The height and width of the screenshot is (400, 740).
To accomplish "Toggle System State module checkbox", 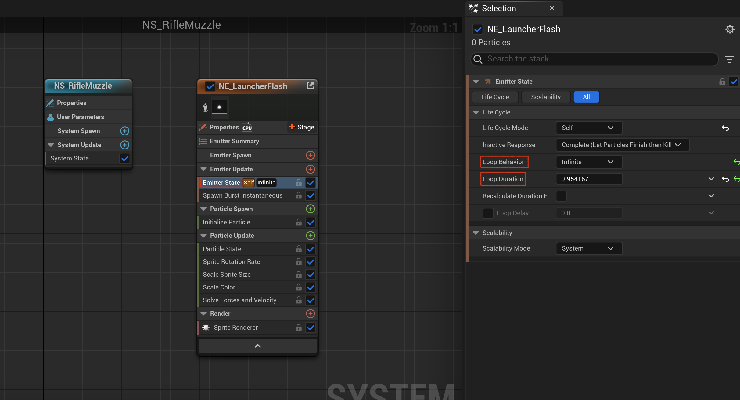I will pos(124,158).
